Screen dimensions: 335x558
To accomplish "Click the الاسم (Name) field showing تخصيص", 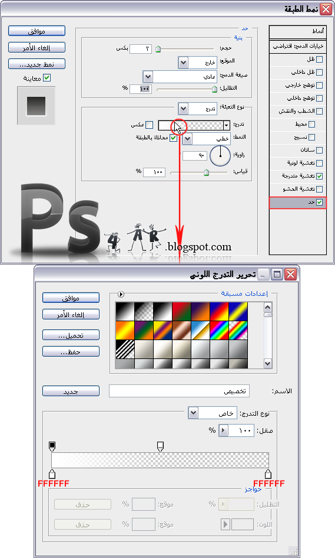I will coord(179,391).
